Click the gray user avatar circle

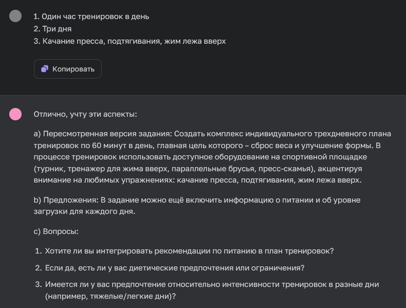(16, 16)
